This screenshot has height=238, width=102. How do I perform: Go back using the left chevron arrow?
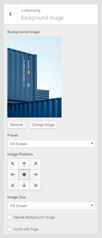(x=11, y=14)
